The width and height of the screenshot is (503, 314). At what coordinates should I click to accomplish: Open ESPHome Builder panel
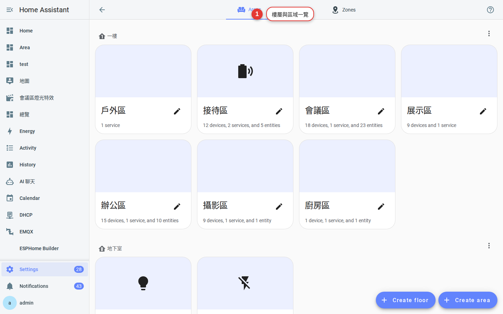tap(45, 248)
